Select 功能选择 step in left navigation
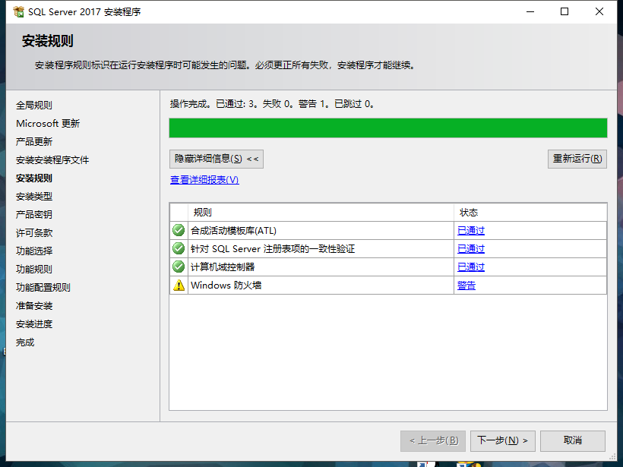Image resolution: width=623 pixels, height=467 pixels. 34,251
